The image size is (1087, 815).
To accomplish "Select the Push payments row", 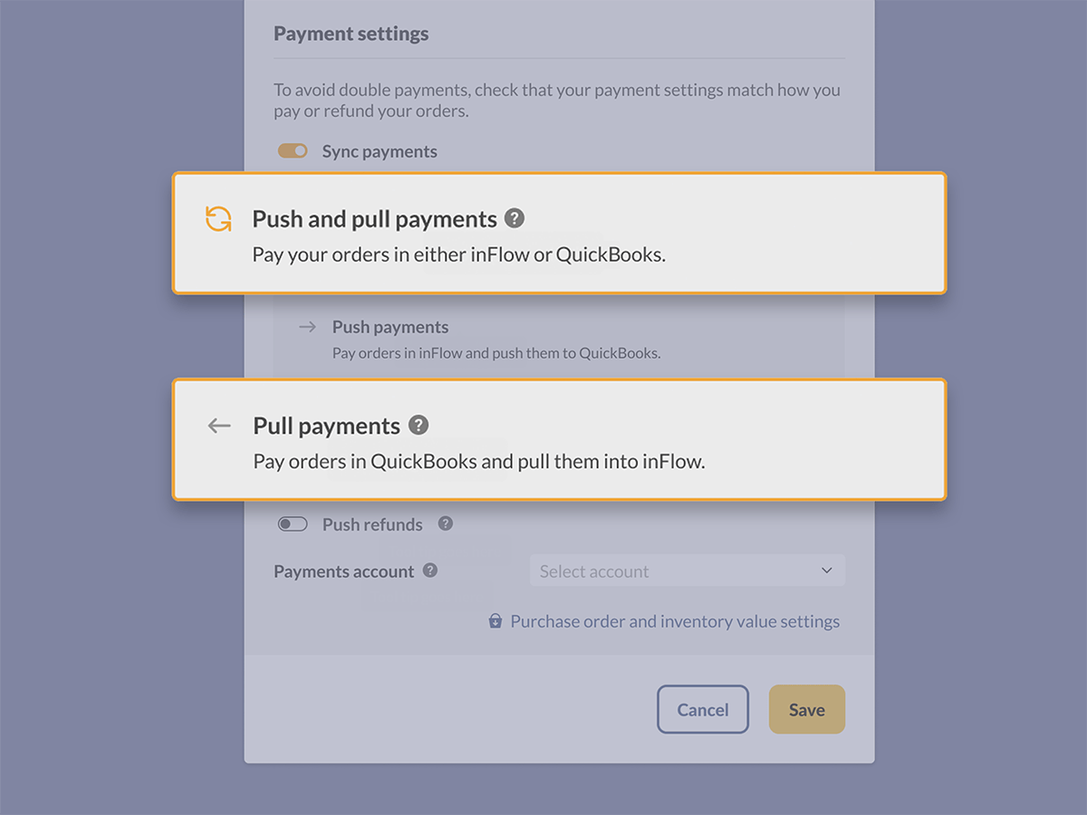I will (x=559, y=338).
